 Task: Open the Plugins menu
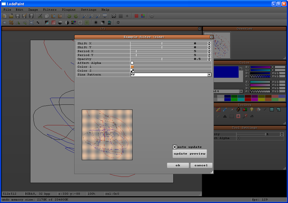(69, 9)
